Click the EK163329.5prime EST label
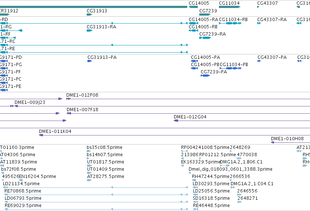The image size is (310, 211). (x=201, y=162)
